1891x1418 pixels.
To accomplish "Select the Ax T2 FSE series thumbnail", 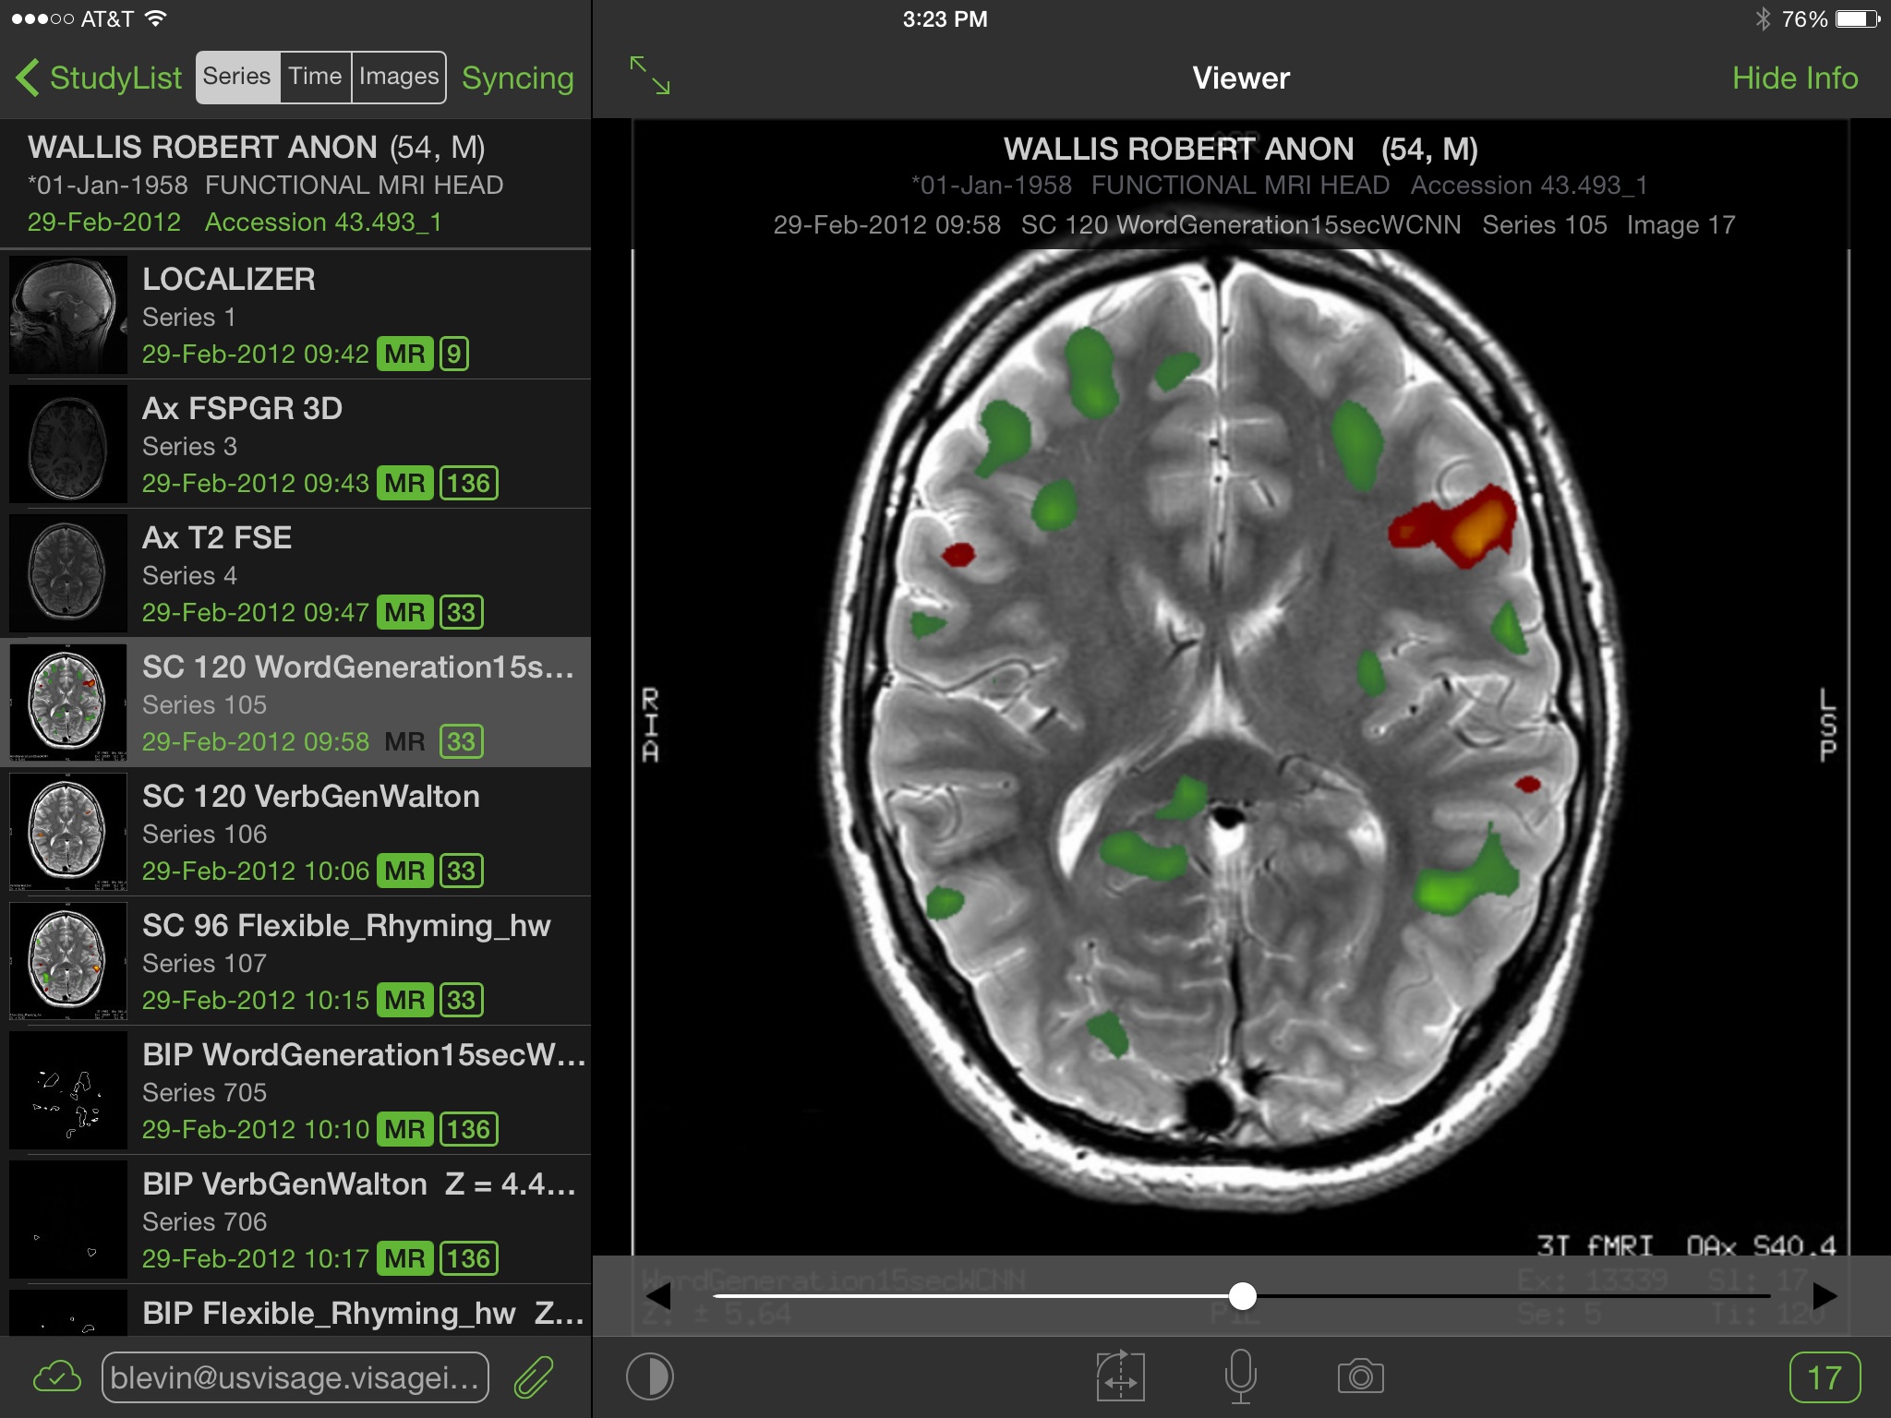I will (x=67, y=573).
